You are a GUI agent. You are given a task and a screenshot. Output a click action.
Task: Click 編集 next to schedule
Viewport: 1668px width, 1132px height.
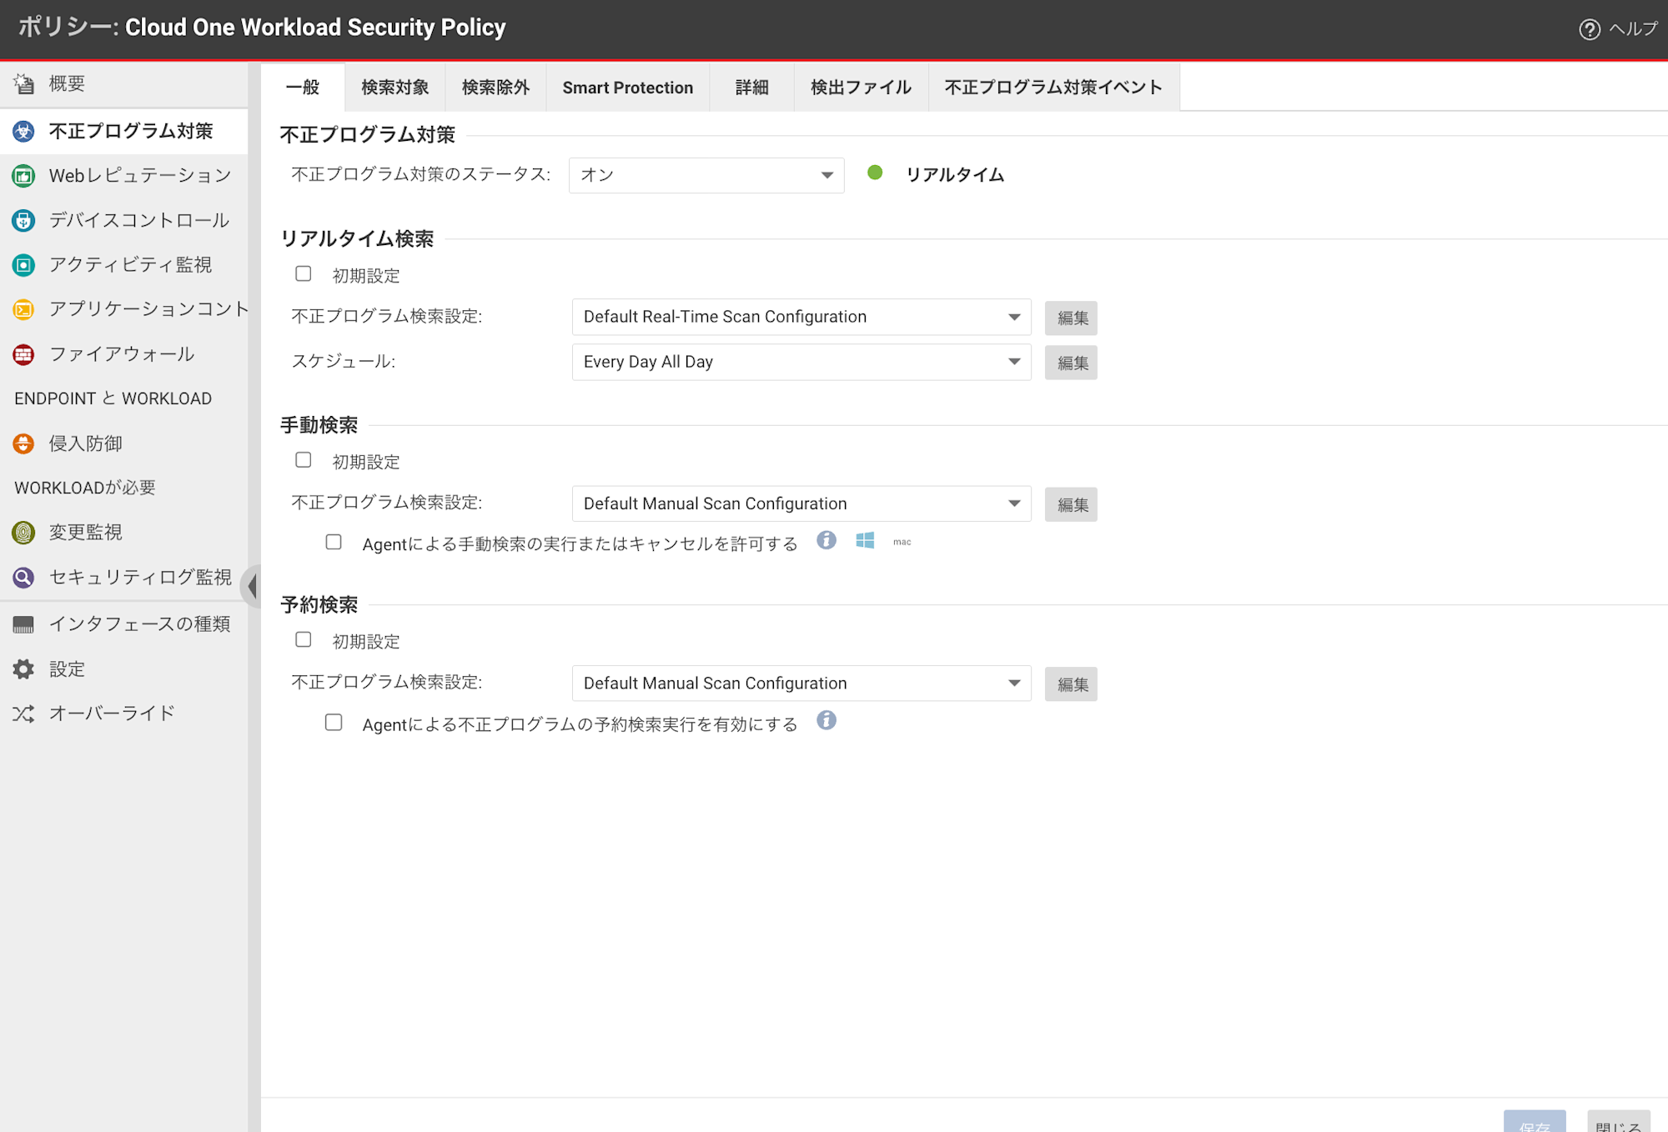(x=1072, y=363)
